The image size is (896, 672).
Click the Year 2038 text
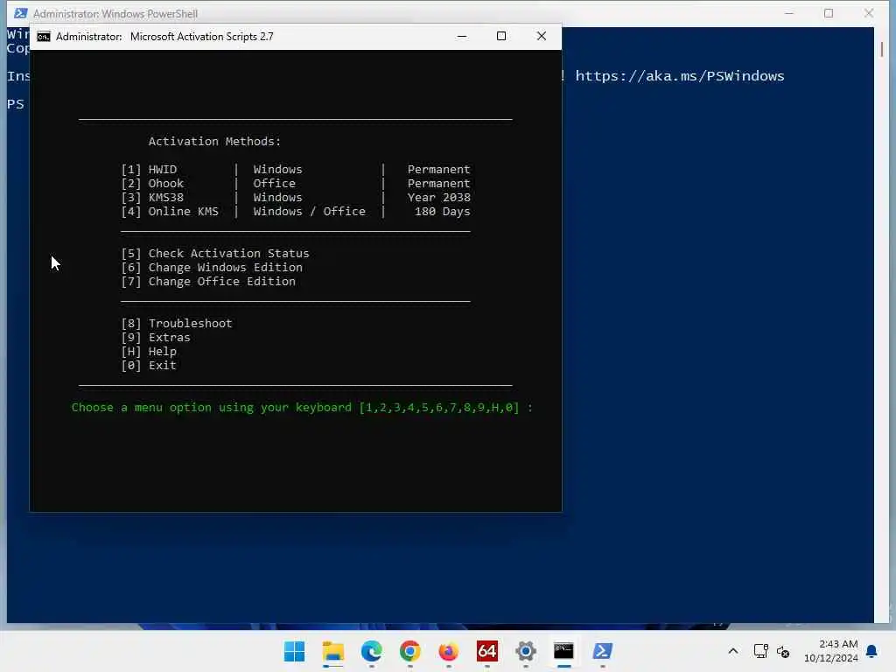pyautogui.click(x=439, y=198)
